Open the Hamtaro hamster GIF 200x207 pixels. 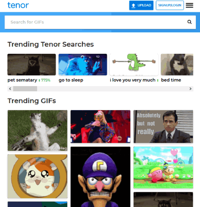(x=38, y=176)
